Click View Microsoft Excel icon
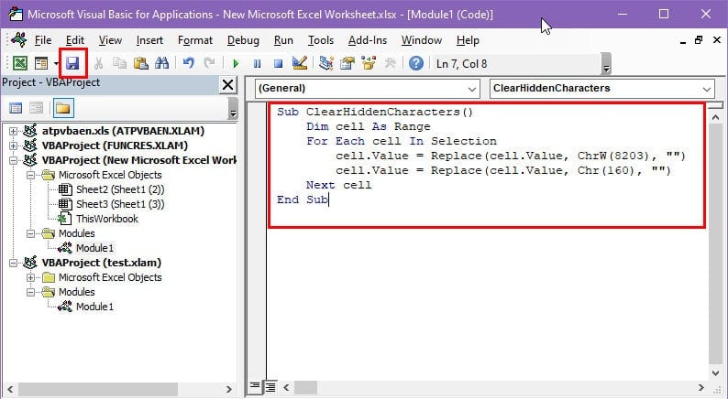This screenshot has width=728, height=399. 20,63
